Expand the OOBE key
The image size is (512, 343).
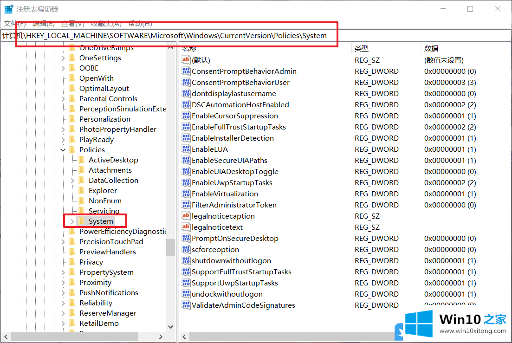click(63, 68)
